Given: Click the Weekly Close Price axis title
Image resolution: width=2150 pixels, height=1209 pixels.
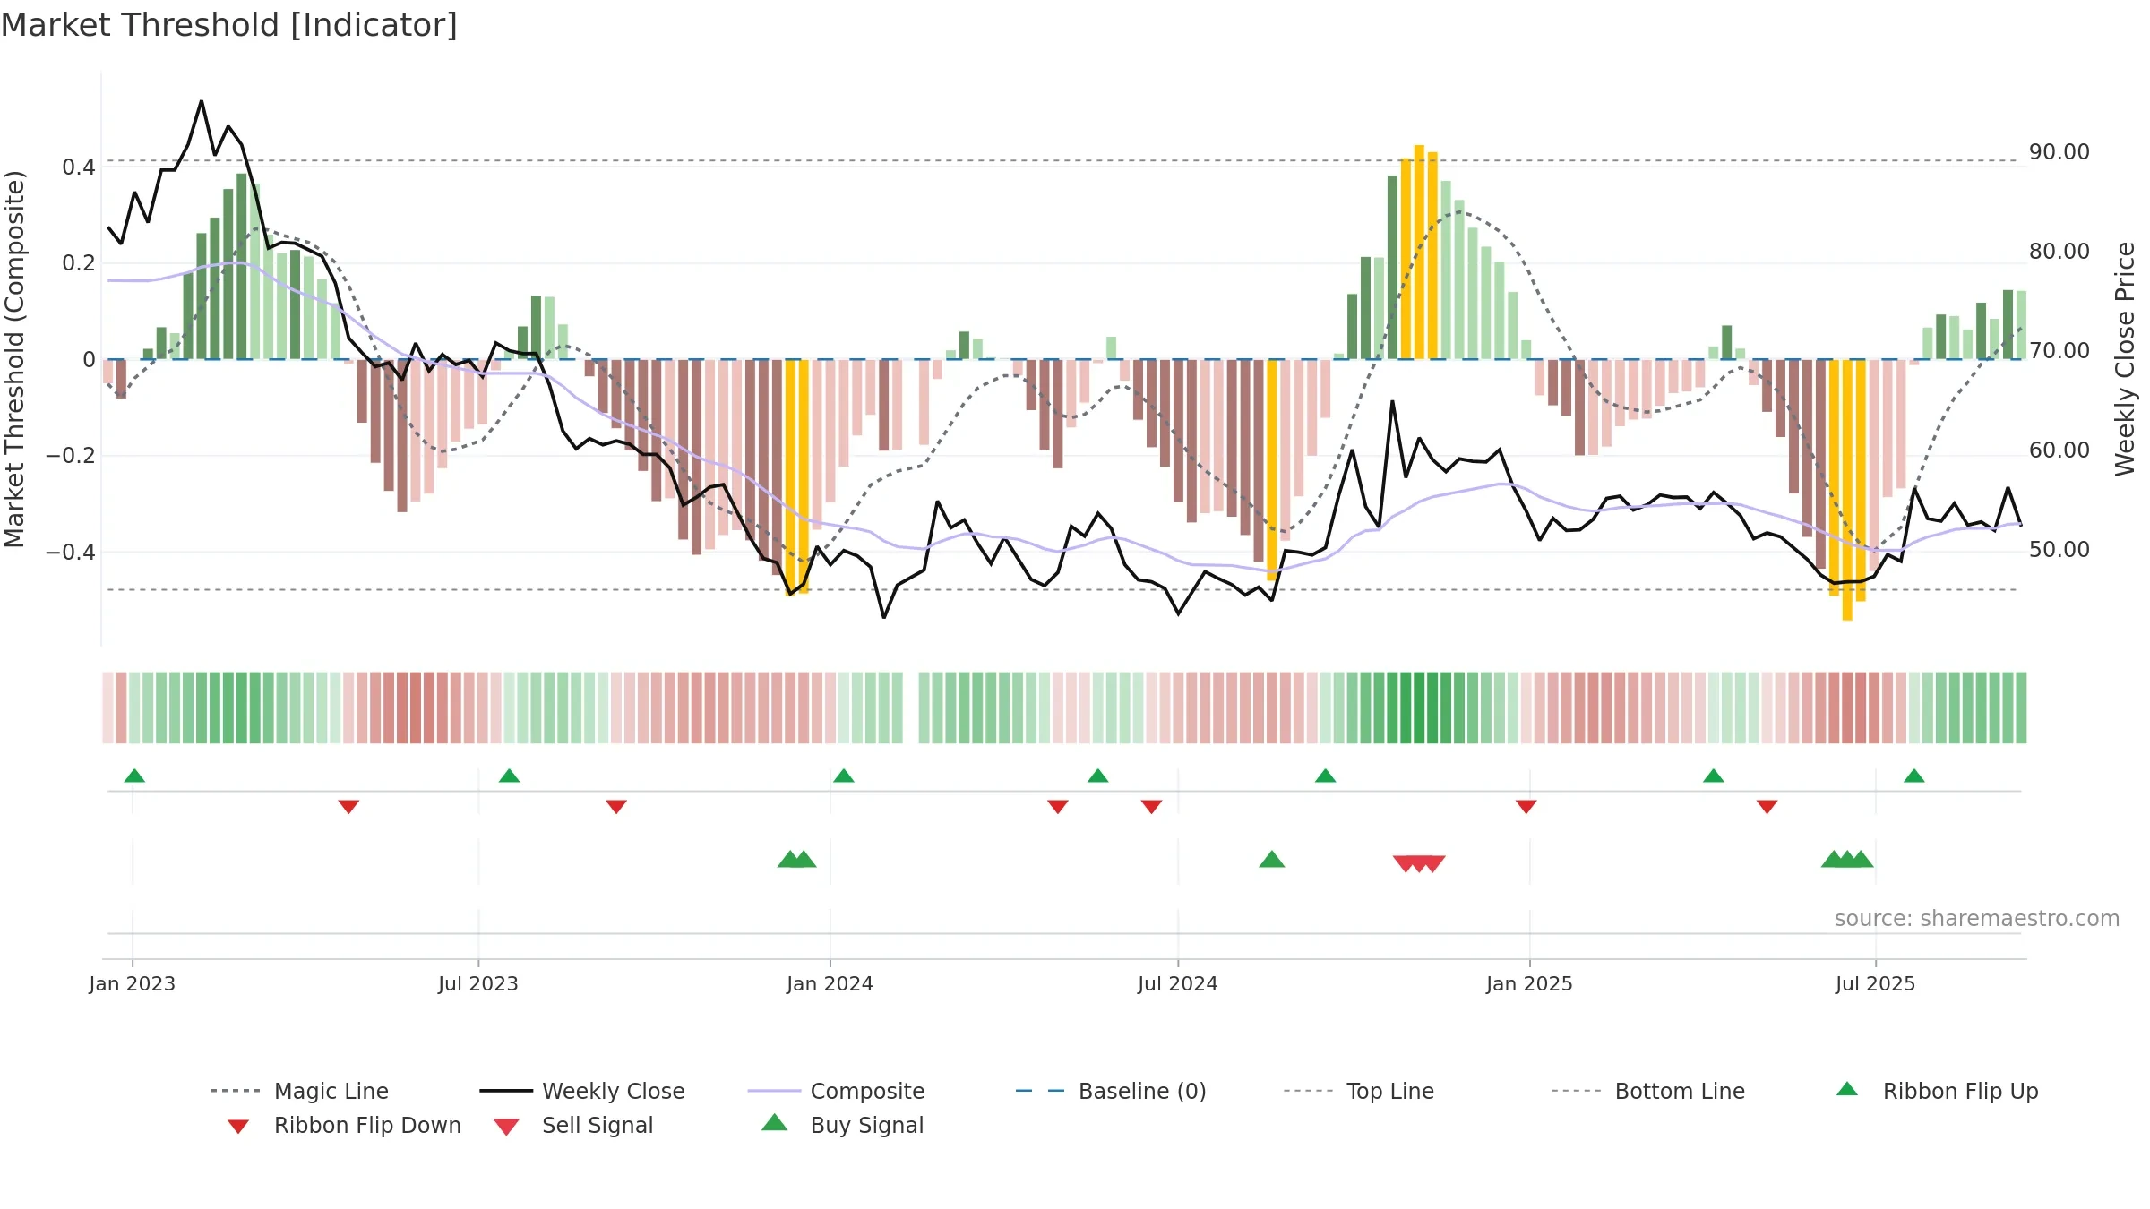Looking at the screenshot, I should [2125, 358].
